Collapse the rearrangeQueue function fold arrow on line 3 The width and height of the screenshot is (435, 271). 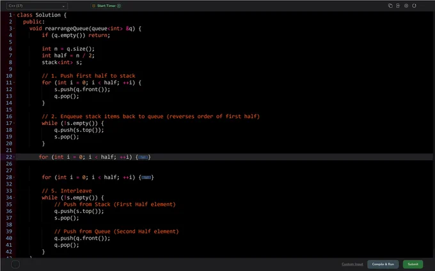[x=14, y=29]
